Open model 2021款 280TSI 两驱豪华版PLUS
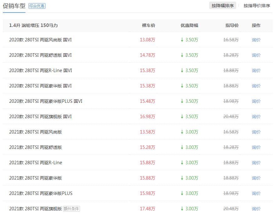276x215 pixels. pyautogui.click(x=41, y=193)
